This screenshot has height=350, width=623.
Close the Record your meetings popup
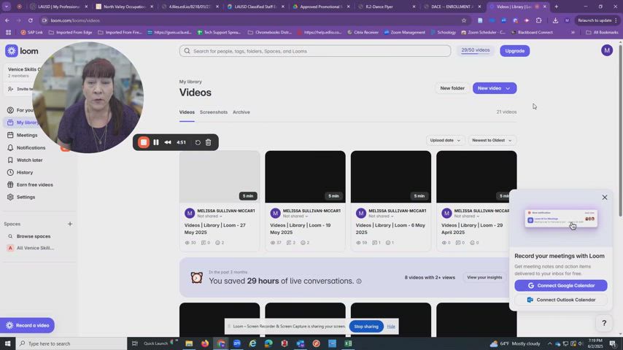pos(604,198)
